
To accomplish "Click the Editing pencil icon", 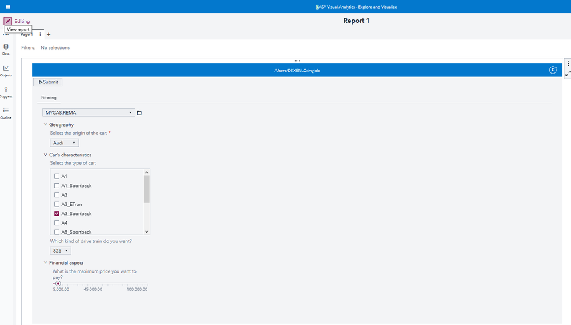I will click(7, 21).
